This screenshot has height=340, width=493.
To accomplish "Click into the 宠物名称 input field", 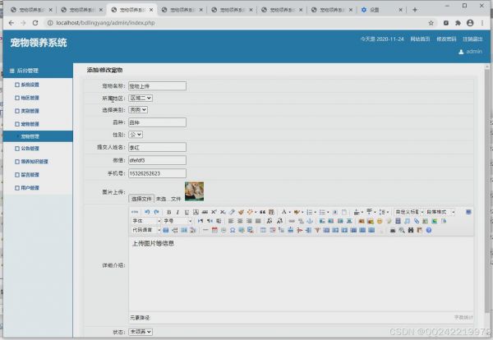I will coord(157,86).
